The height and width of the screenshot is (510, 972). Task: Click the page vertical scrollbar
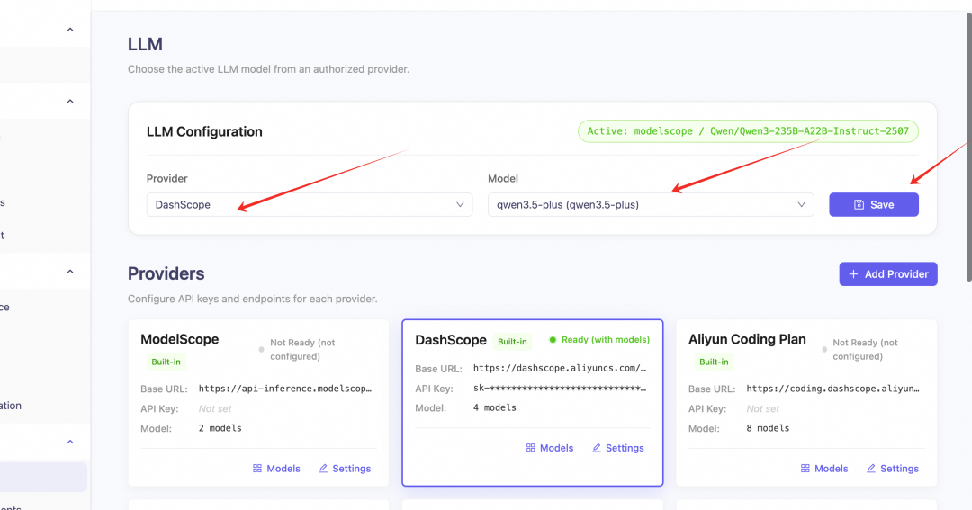(x=968, y=147)
